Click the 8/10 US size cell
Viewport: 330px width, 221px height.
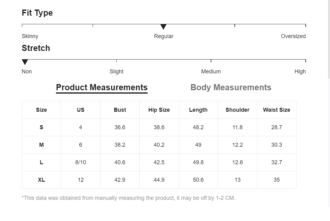(x=81, y=162)
